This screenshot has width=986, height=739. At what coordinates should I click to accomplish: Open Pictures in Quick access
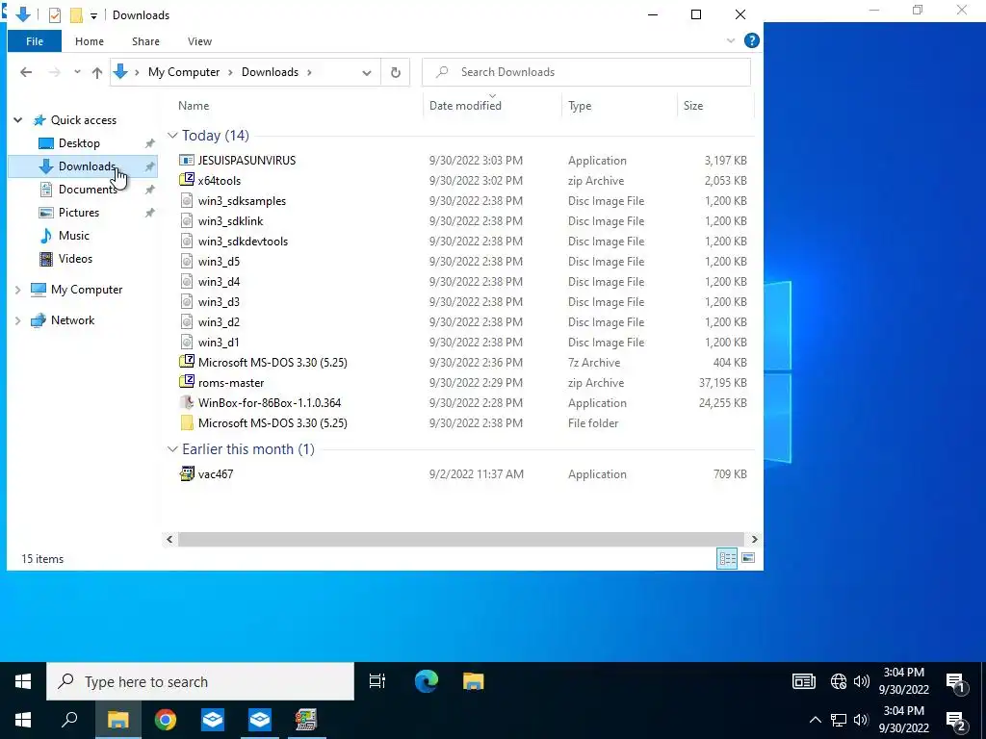click(79, 213)
